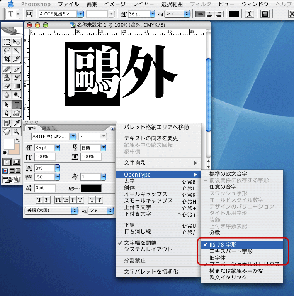Image resolution: width=294 pixels, height=296 pixels.
Task: Click baseline shift 0 pt field
Action: point(45,188)
